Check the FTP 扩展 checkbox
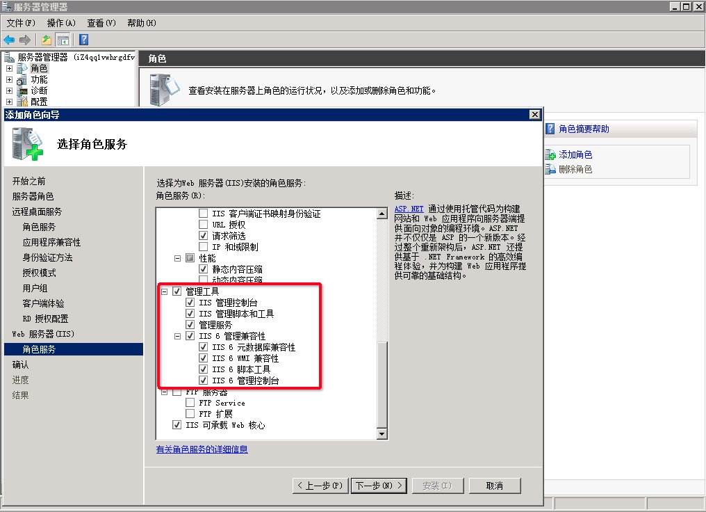706x512 pixels. pyautogui.click(x=190, y=414)
